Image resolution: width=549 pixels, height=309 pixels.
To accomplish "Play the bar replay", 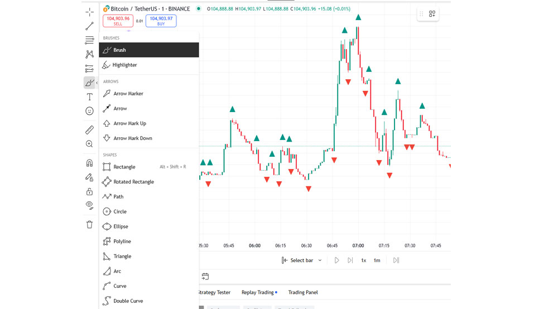I will point(336,260).
